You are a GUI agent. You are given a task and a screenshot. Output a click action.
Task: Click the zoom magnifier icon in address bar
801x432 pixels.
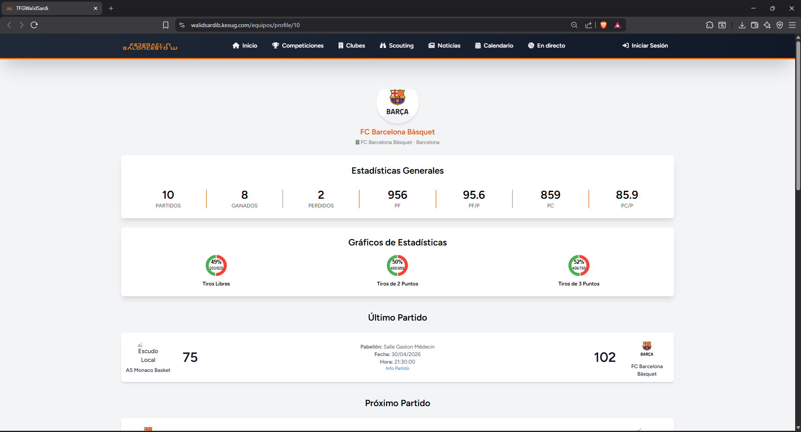574,25
